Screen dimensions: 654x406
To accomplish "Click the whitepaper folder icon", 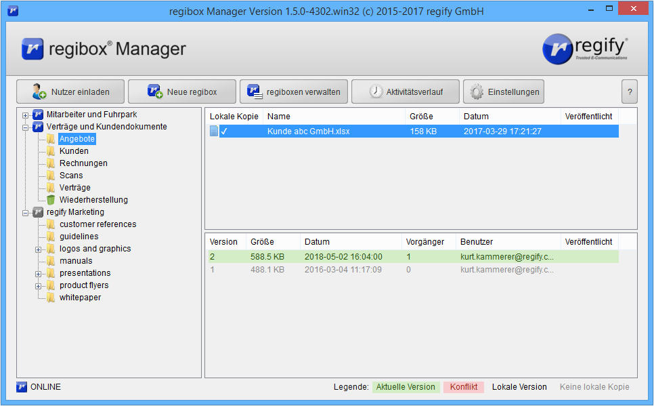I will [51, 298].
